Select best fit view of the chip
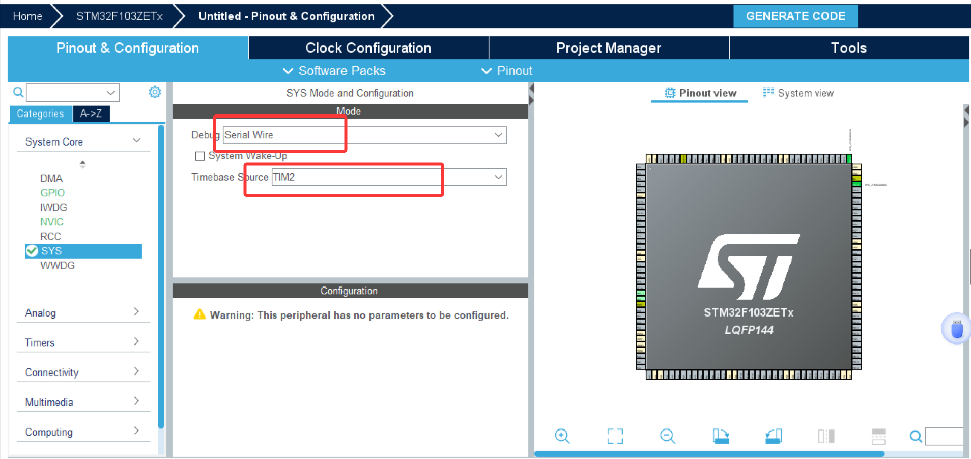971x459 pixels. click(x=614, y=436)
